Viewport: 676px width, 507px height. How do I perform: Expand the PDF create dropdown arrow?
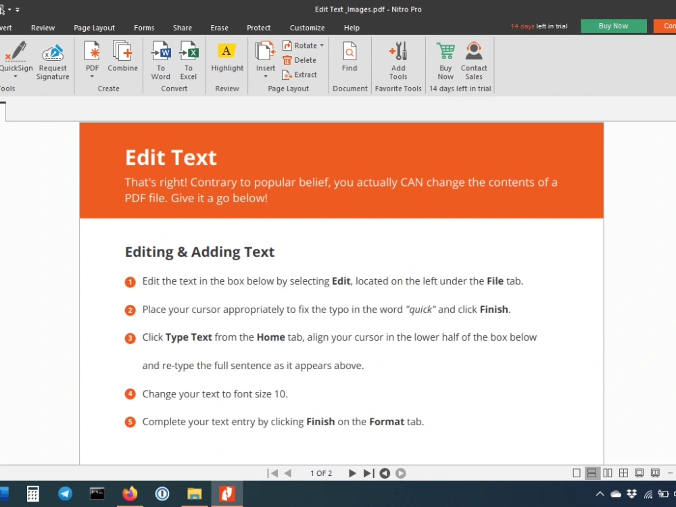pyautogui.click(x=92, y=77)
